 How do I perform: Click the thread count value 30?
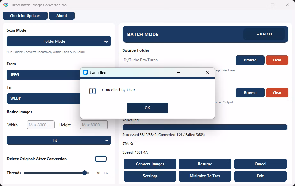tap(98, 173)
